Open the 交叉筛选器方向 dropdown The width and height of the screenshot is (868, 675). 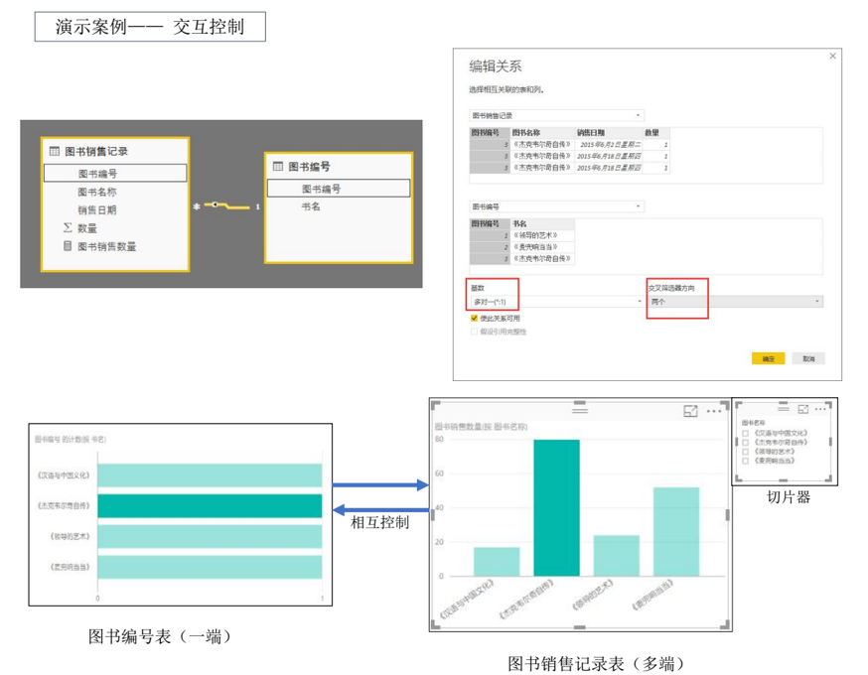[735, 301]
